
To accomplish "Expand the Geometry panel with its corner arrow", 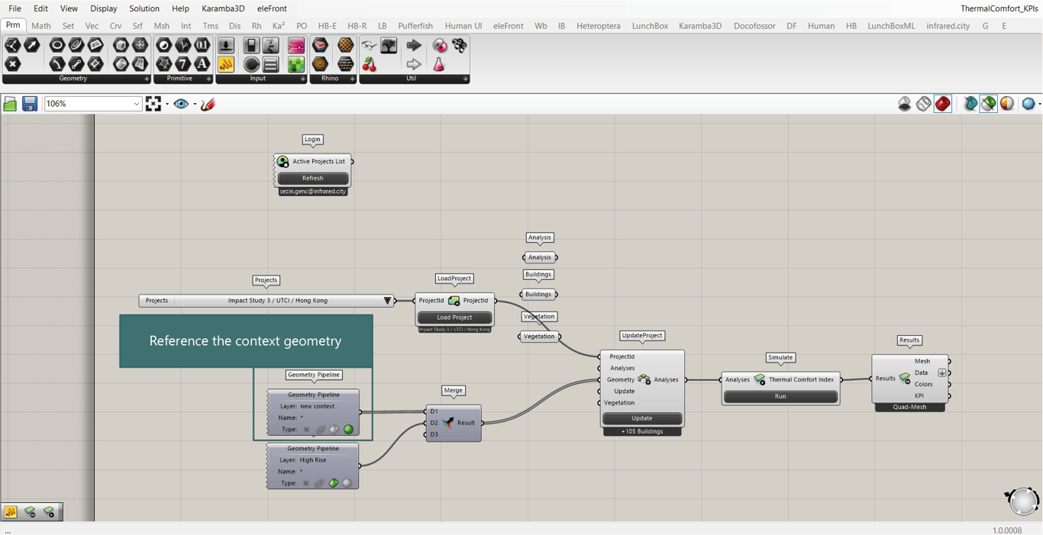I will [x=147, y=79].
